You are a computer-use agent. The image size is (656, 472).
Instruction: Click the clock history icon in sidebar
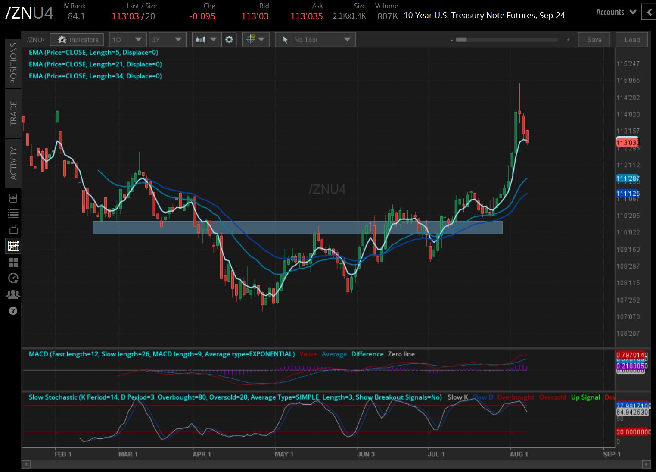[x=13, y=278]
